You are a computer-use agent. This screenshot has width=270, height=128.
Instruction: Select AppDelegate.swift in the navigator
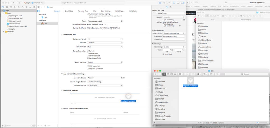point(15,16)
